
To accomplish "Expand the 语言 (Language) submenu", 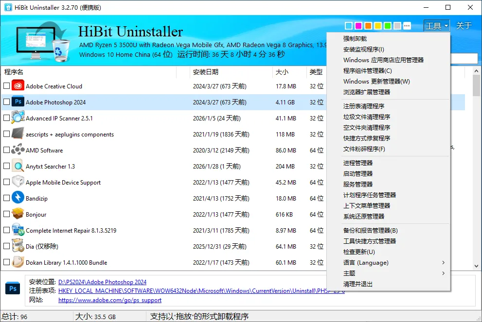I will point(389,262).
